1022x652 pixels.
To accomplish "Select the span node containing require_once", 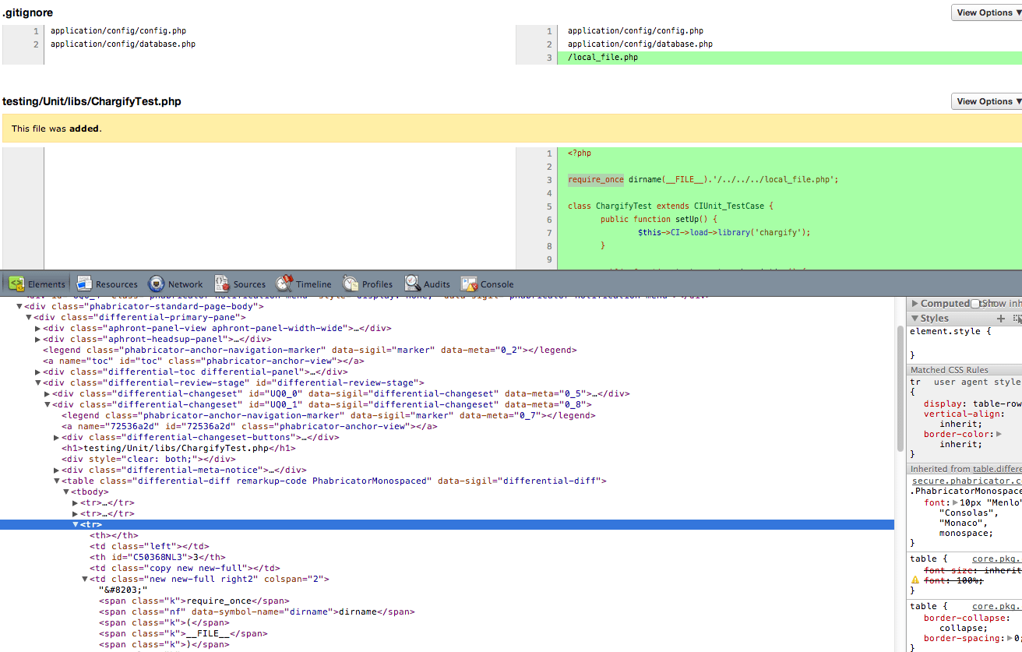I will pos(194,601).
